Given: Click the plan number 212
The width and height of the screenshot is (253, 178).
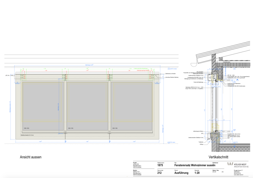Looking at the screenshot, I should click(160, 173).
